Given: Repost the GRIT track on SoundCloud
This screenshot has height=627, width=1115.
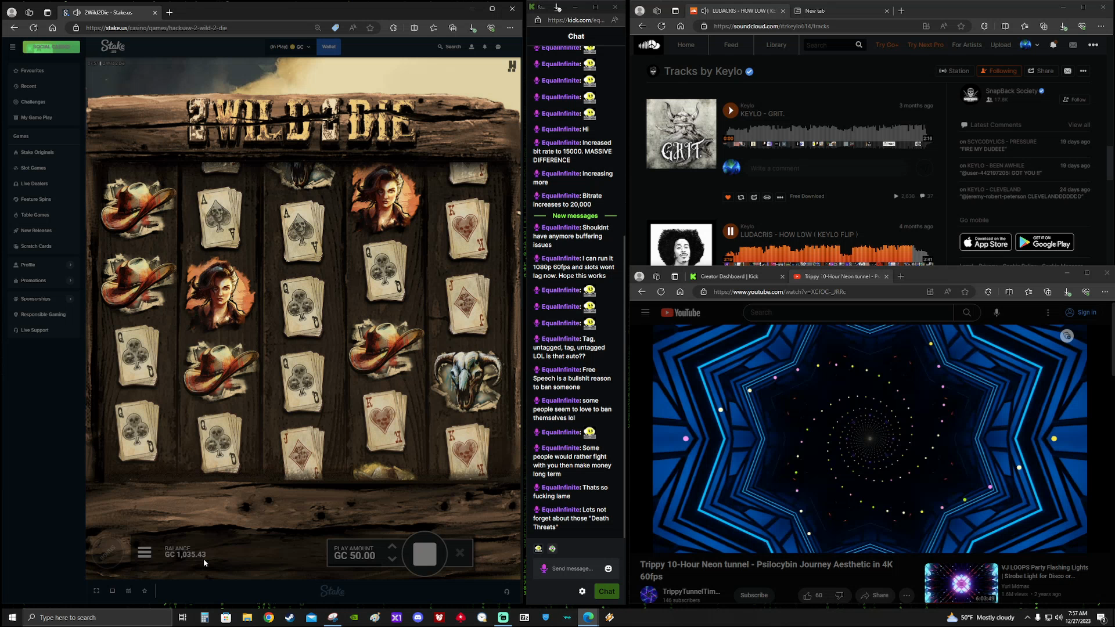Looking at the screenshot, I should coord(740,197).
